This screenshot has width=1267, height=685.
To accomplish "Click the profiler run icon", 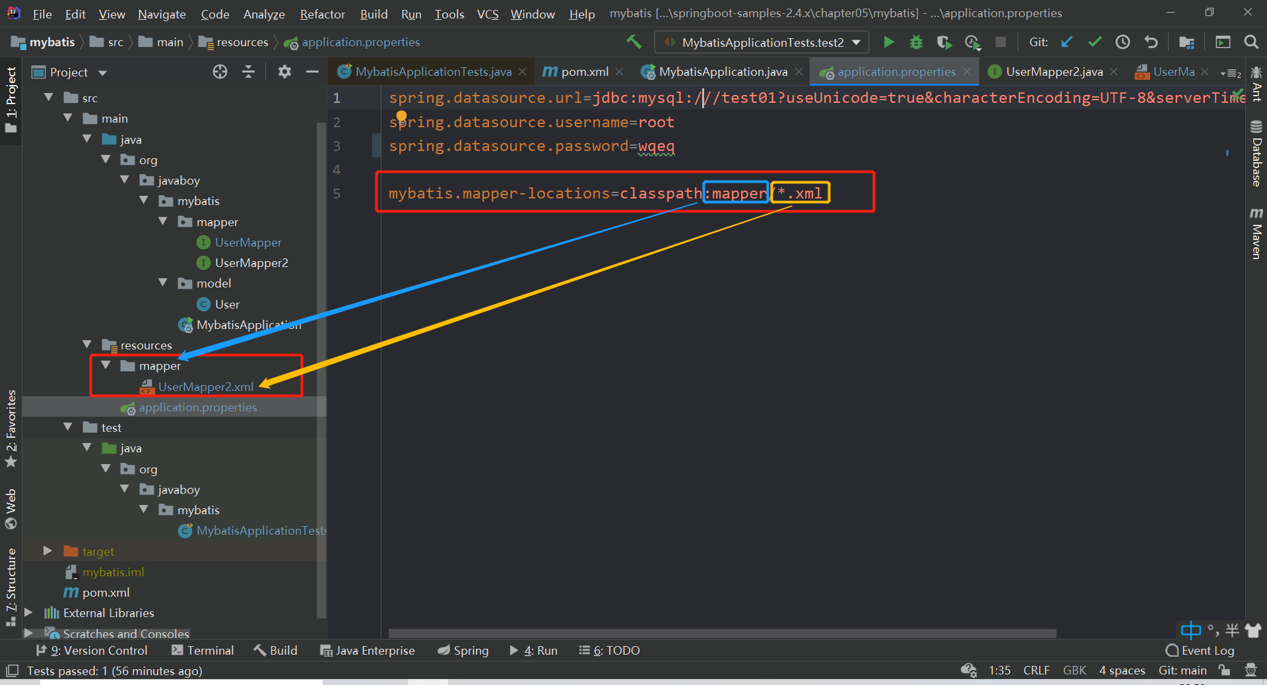I will (972, 42).
